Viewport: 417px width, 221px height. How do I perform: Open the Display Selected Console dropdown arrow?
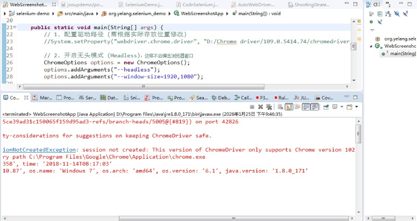coord(342,107)
